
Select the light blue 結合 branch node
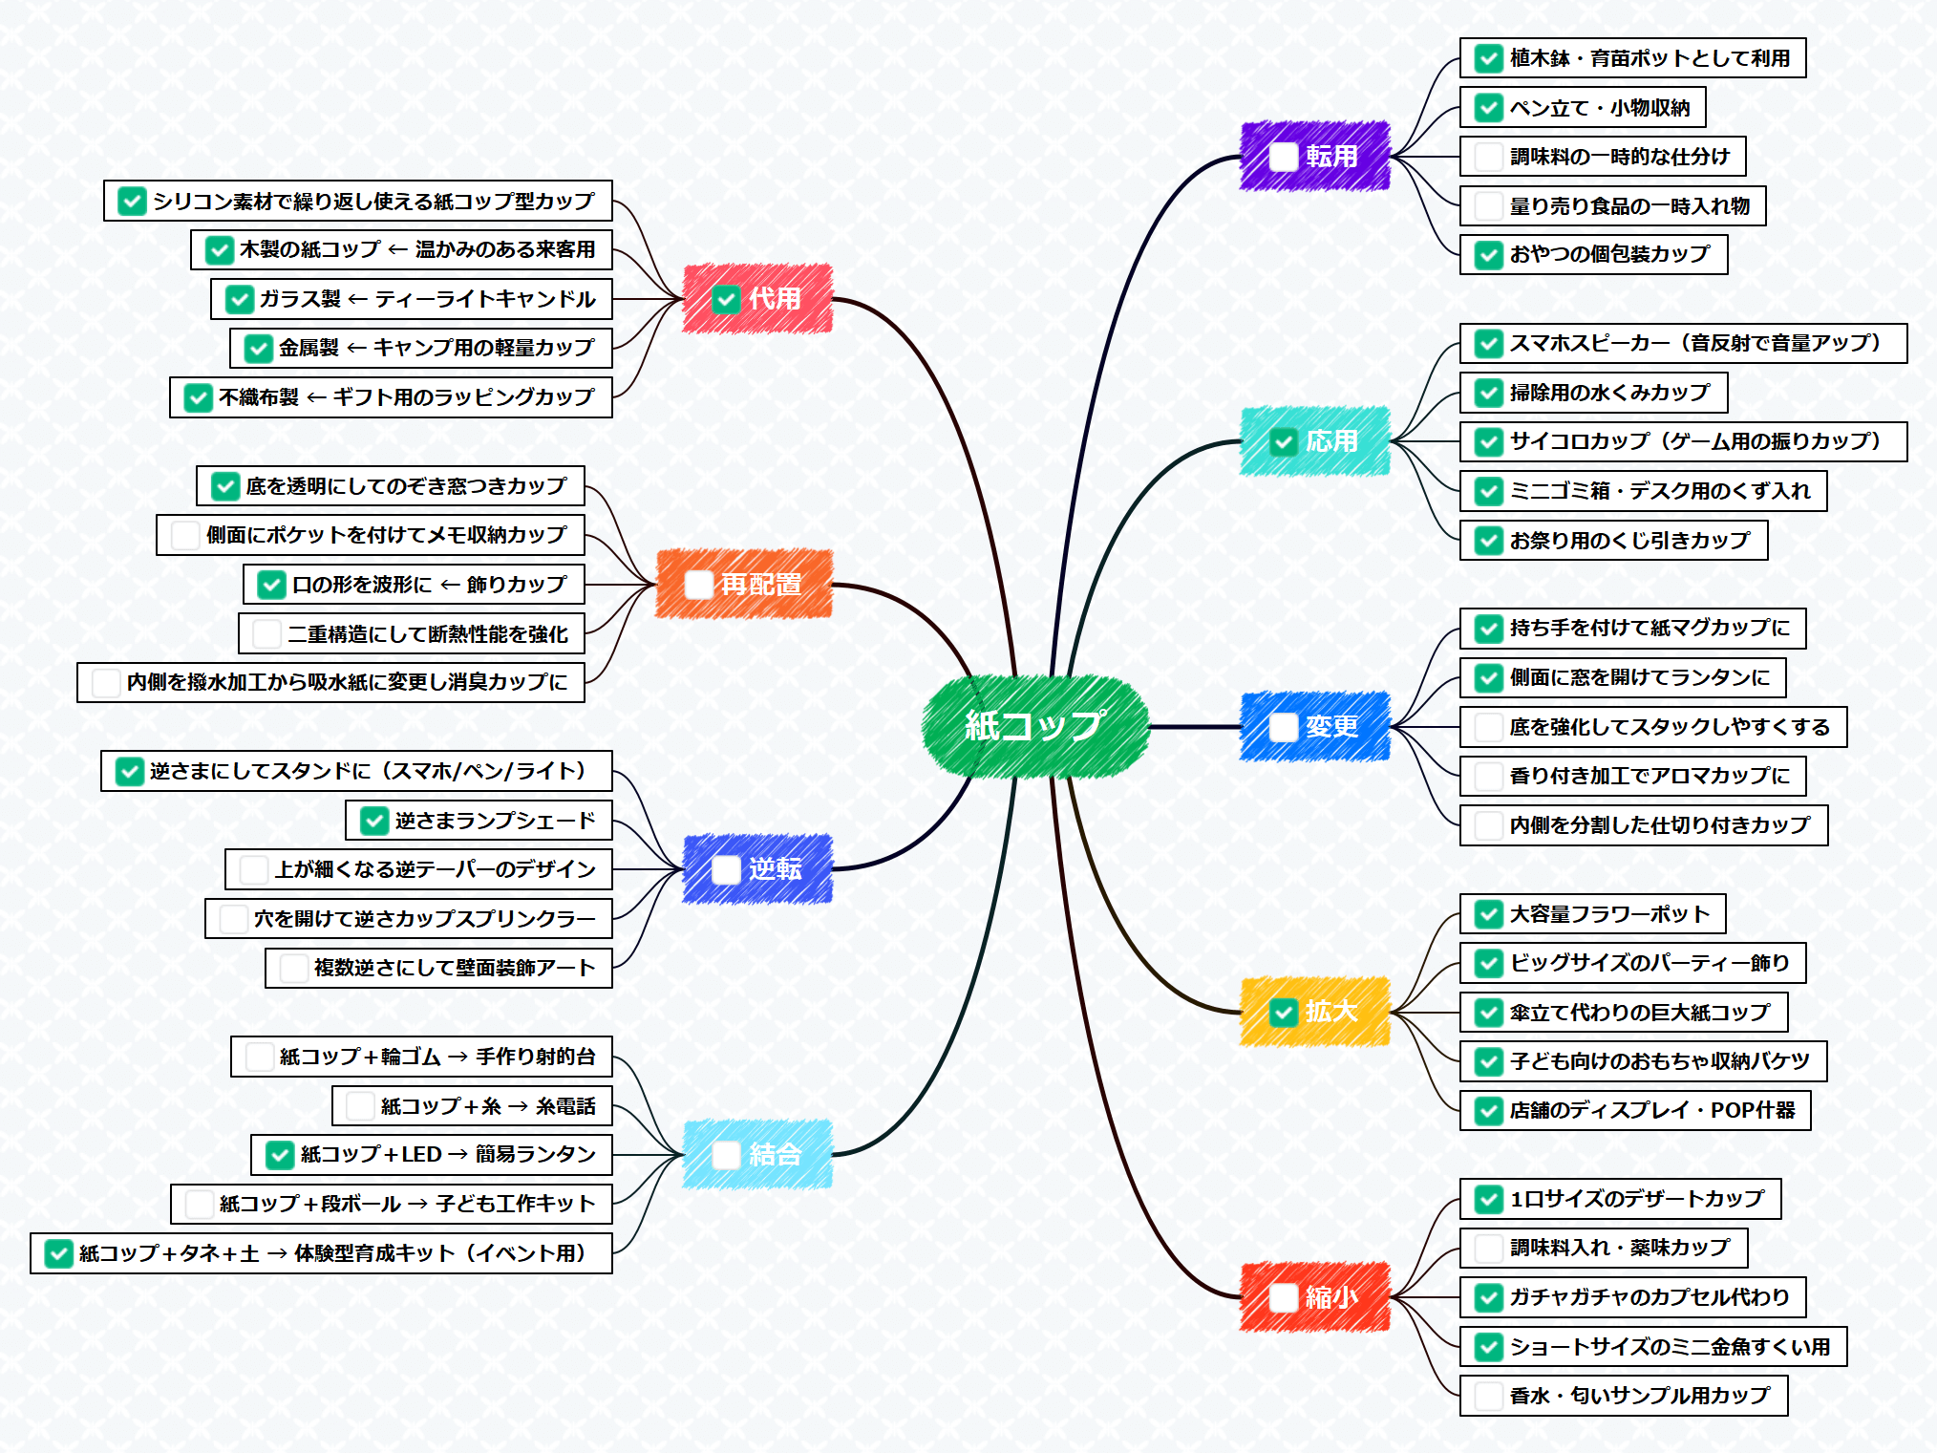coord(775,1155)
